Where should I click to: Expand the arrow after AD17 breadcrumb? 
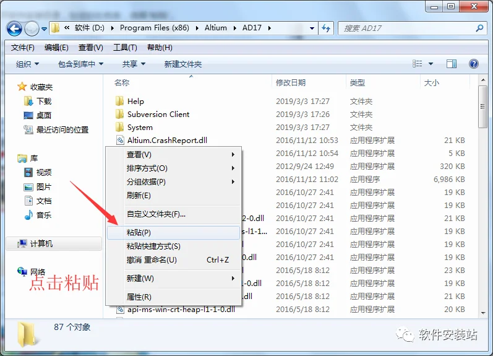pyautogui.click(x=270, y=28)
